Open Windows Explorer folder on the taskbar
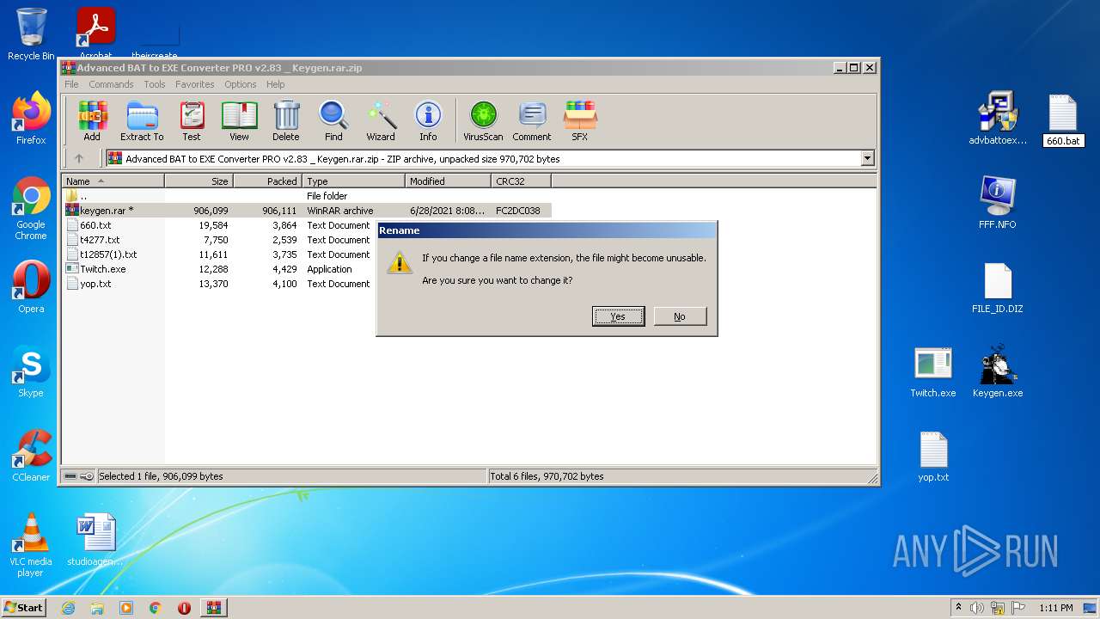1100x619 pixels. point(97,608)
